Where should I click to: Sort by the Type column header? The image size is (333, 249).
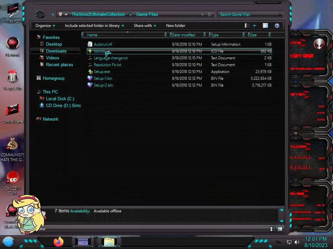pos(226,35)
